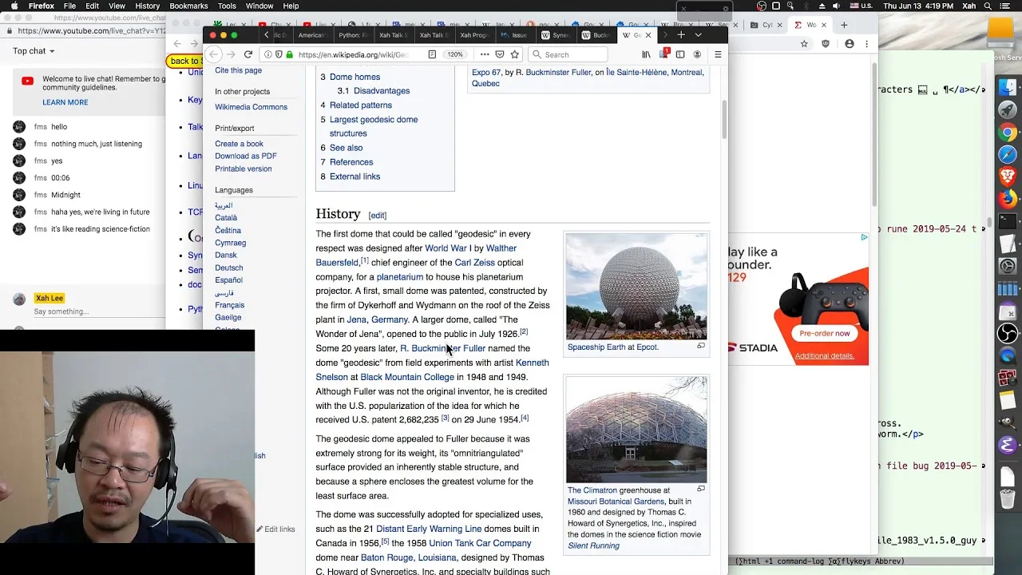Reload the Wikipedia page
The width and height of the screenshot is (1022, 575).
click(x=248, y=54)
